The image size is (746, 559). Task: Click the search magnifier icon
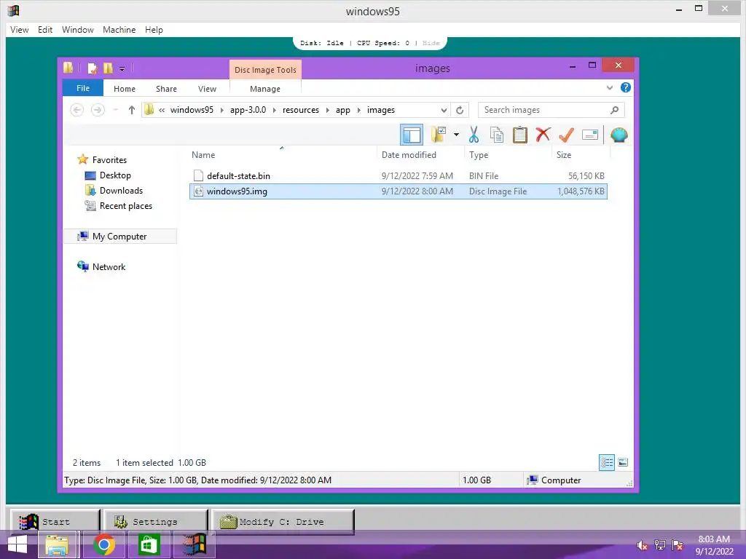(x=614, y=111)
